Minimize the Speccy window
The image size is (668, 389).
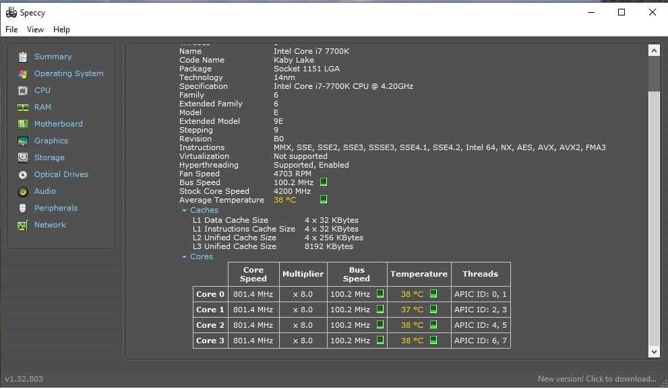tap(591, 12)
